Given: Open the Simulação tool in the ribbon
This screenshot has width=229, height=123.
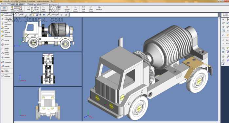Looking at the screenshot, I should click(99, 8).
